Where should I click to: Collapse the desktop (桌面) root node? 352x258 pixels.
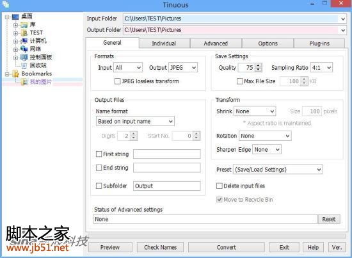point(7,17)
